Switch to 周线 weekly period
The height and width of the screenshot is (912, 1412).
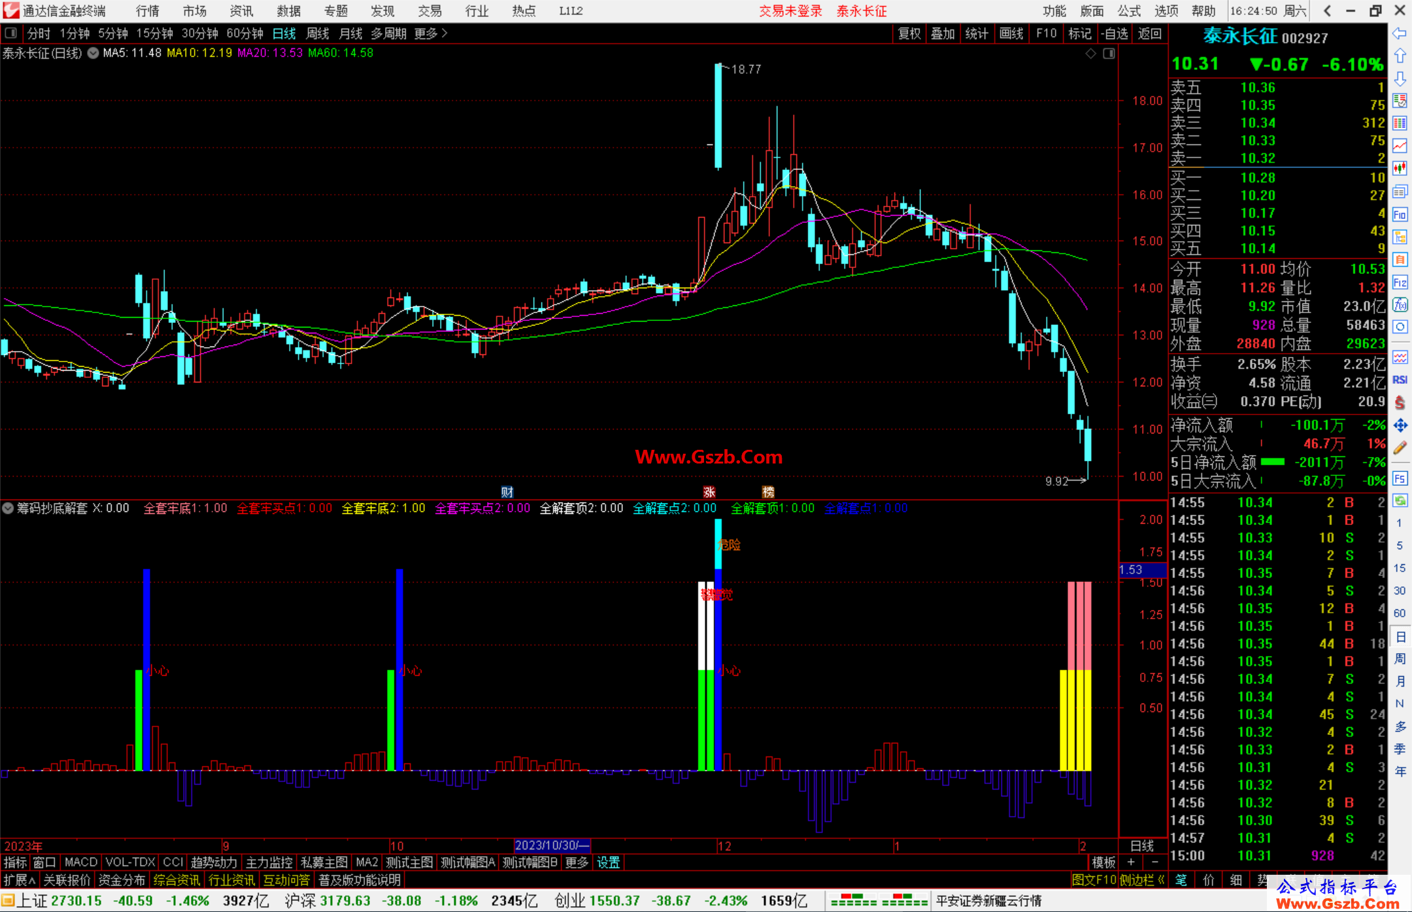(318, 33)
